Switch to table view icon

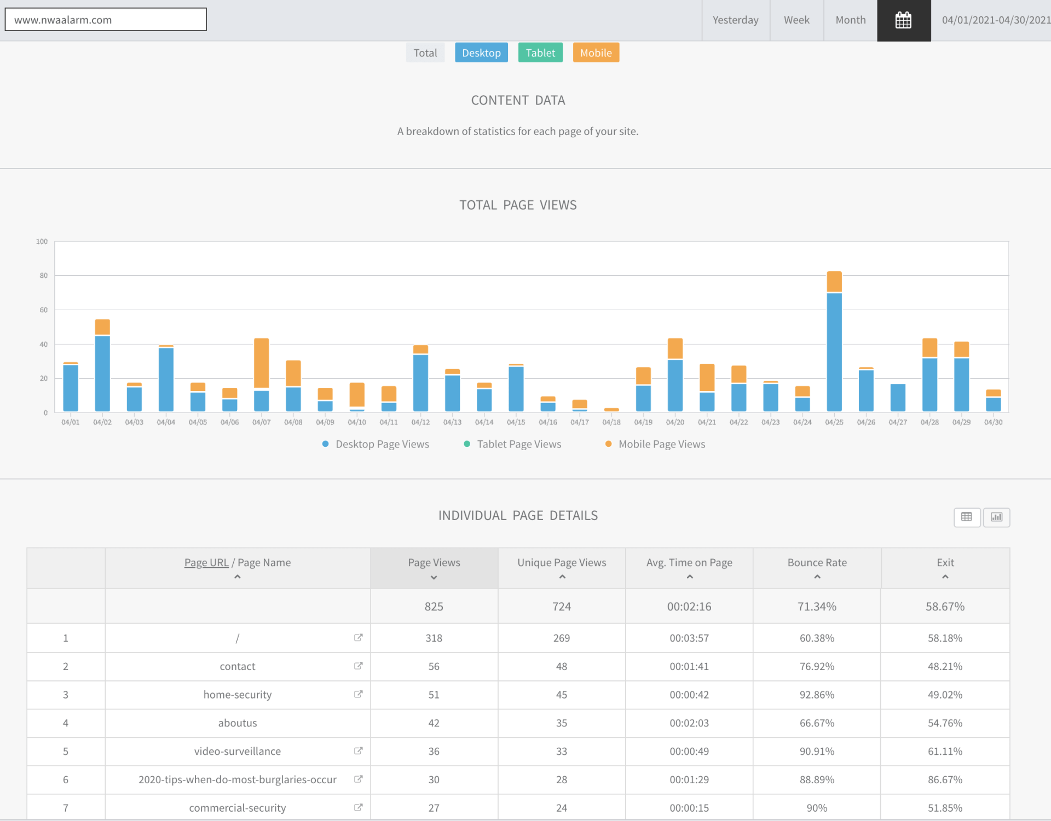pos(967,517)
